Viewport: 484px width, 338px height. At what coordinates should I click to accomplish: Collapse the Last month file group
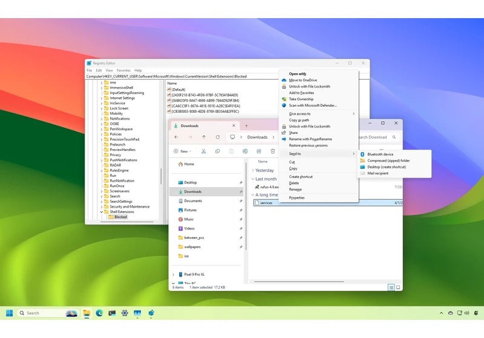click(x=253, y=179)
